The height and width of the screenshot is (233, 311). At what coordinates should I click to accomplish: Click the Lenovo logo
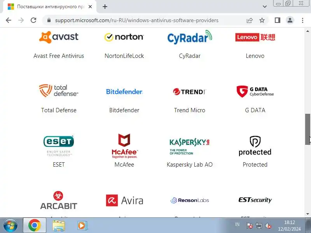[x=255, y=37]
